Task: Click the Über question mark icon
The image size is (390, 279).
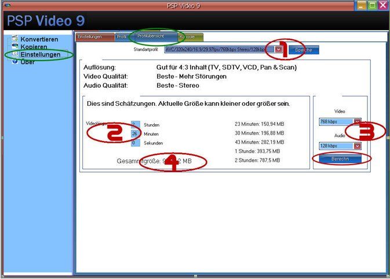Action: (x=15, y=61)
